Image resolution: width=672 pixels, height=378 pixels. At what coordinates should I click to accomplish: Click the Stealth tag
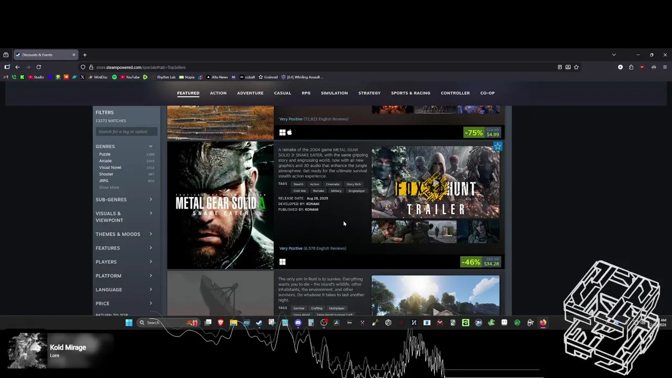[x=298, y=184]
